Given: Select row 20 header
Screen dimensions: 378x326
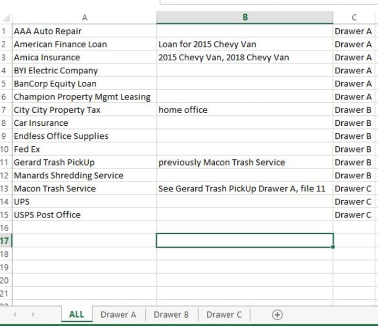Looking at the screenshot, I should click(x=5, y=280).
